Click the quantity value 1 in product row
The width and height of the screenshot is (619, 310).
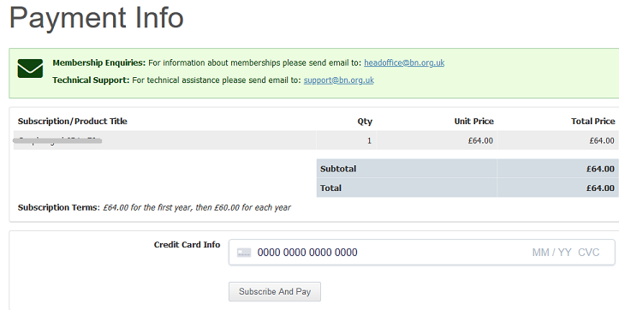pos(369,140)
